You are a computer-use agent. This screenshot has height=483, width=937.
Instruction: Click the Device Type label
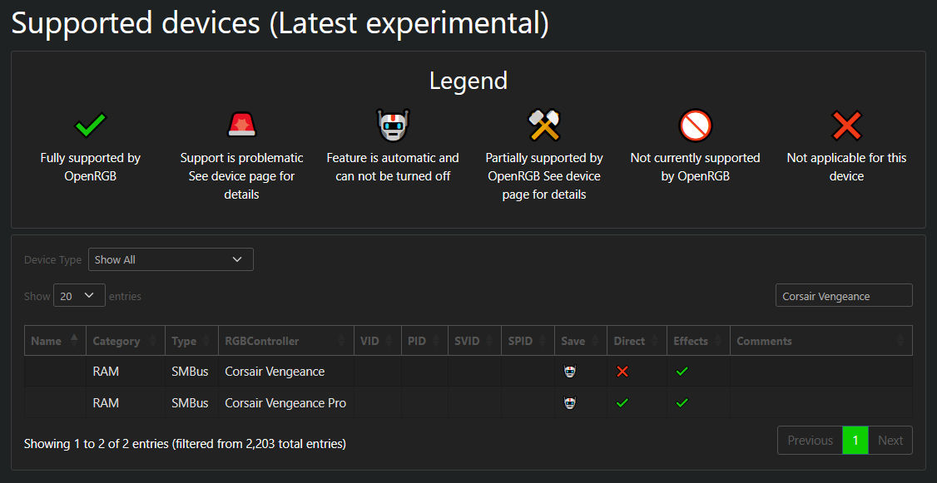52,260
